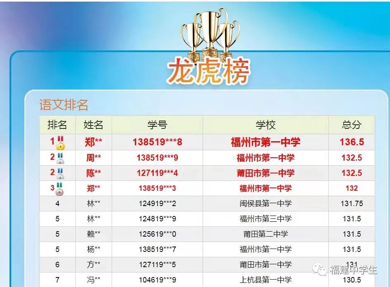The height and width of the screenshot is (287, 390).
Task: Click the name 陈**
Action: pyautogui.click(x=93, y=173)
